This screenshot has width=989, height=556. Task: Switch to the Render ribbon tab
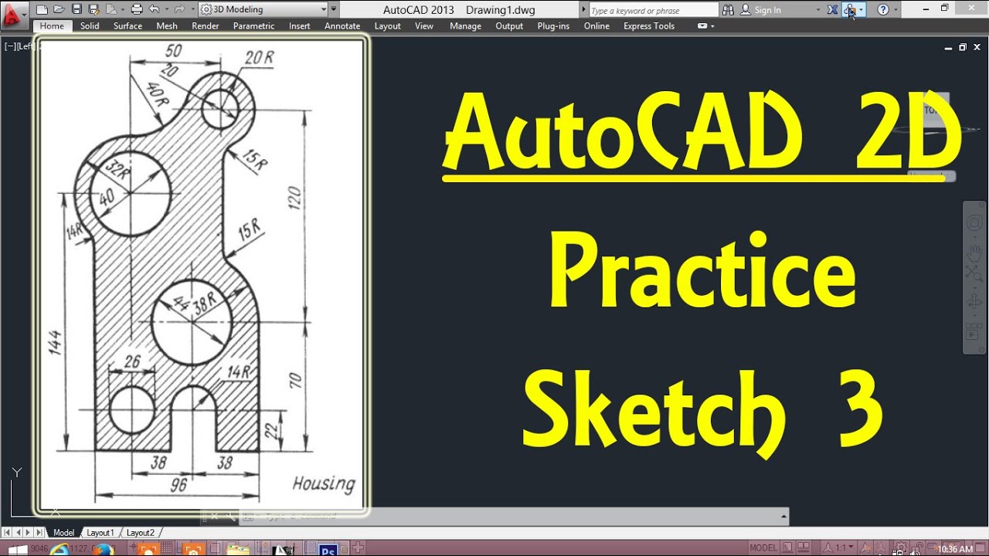tap(206, 25)
